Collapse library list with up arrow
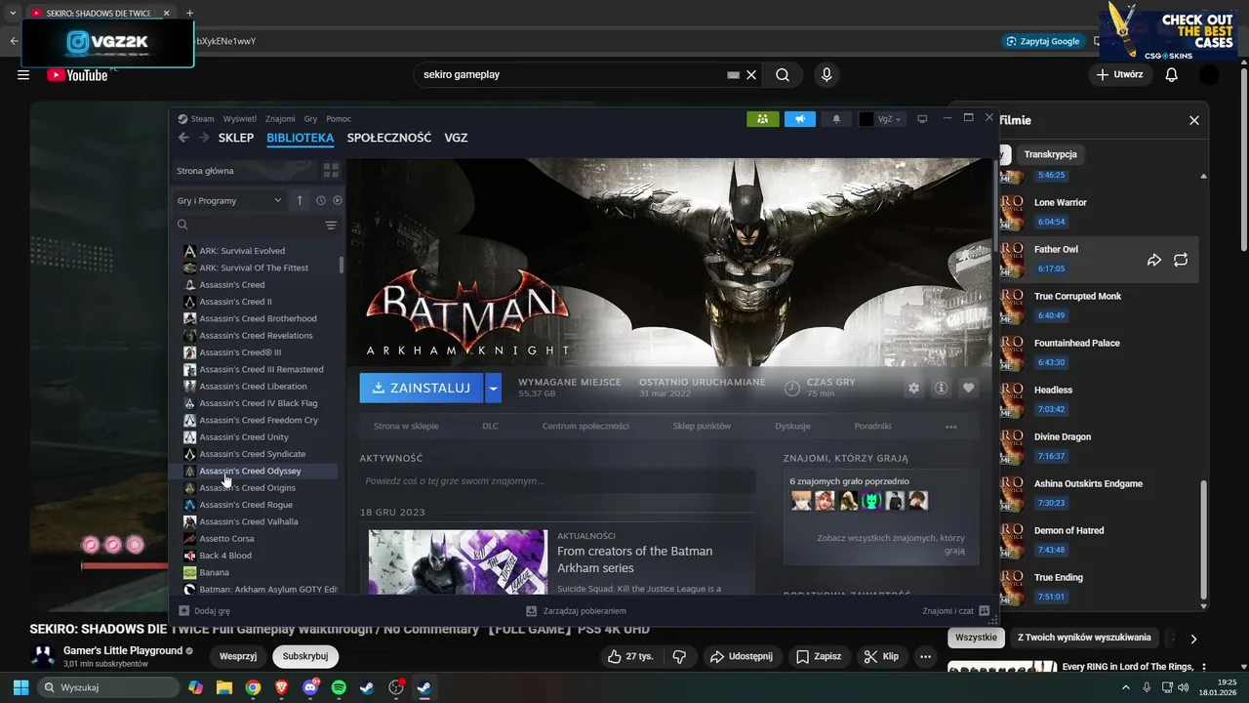Screen dimensions: 1249x703 [x=300, y=200]
